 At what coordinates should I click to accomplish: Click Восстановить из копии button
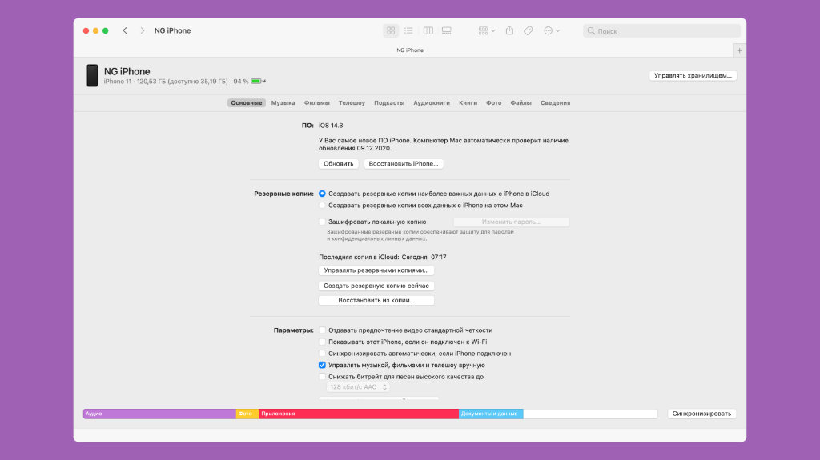tap(376, 301)
